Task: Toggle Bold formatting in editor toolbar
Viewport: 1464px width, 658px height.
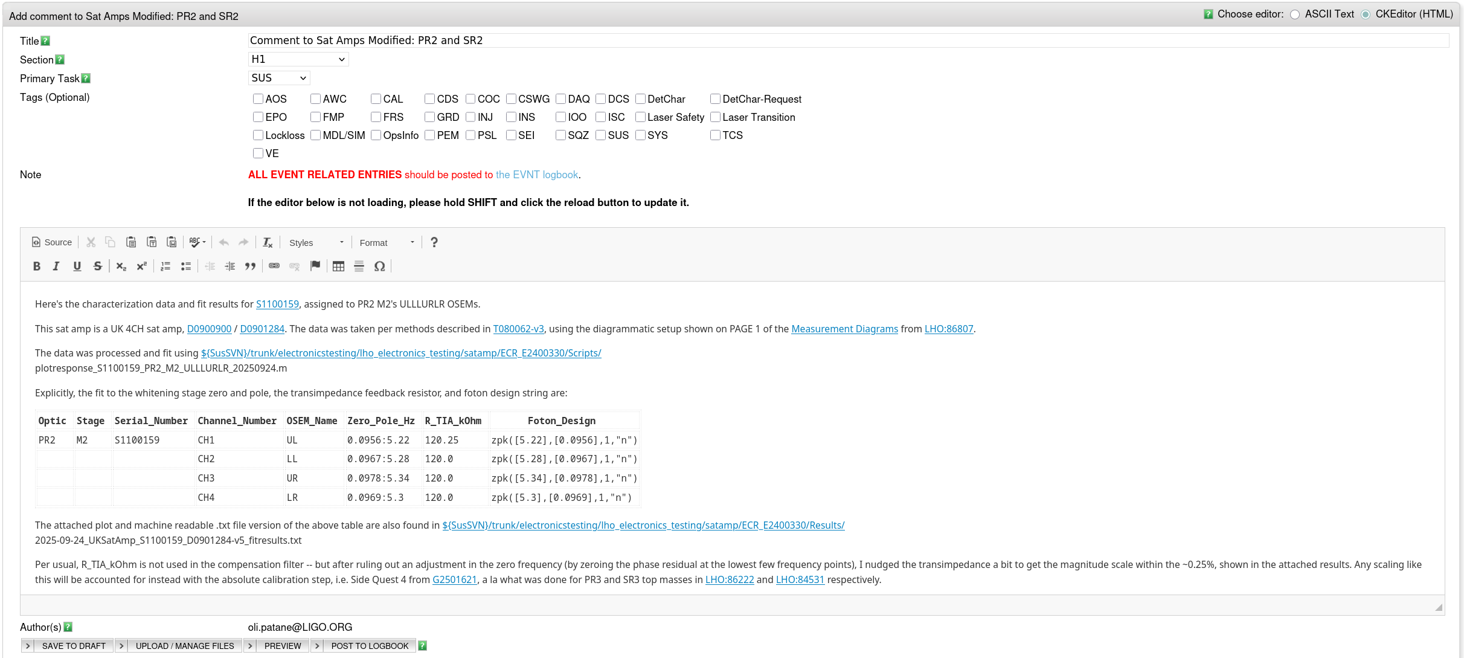Action: (37, 266)
